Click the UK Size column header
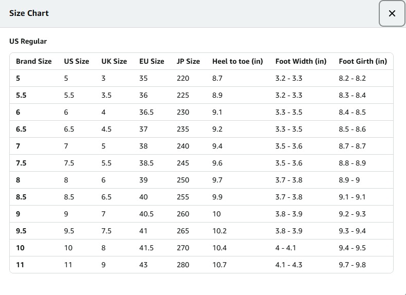Viewport: 406px width, 295px height. tap(114, 61)
